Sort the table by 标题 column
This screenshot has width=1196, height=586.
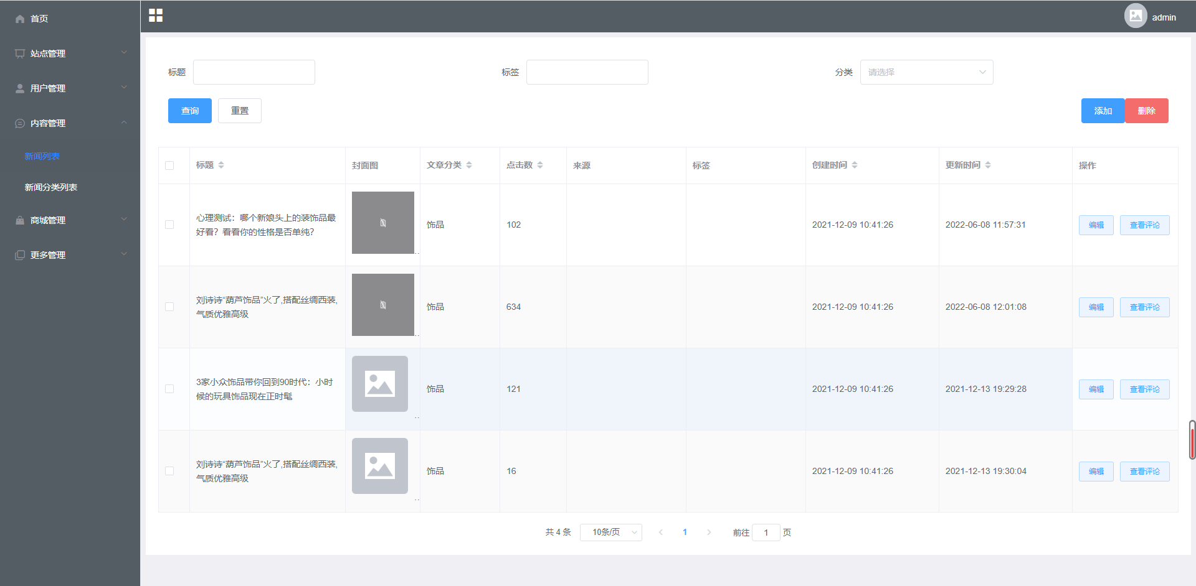[x=221, y=165]
